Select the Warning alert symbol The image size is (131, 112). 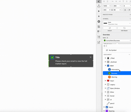[x=117, y=77]
